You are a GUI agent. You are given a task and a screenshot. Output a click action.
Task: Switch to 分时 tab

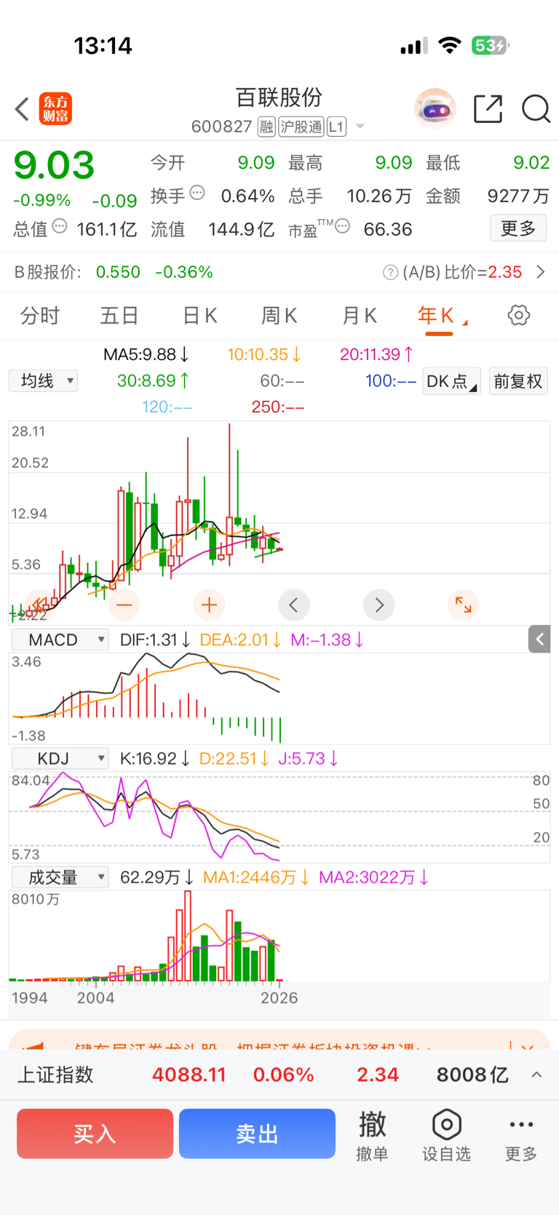coord(40,316)
